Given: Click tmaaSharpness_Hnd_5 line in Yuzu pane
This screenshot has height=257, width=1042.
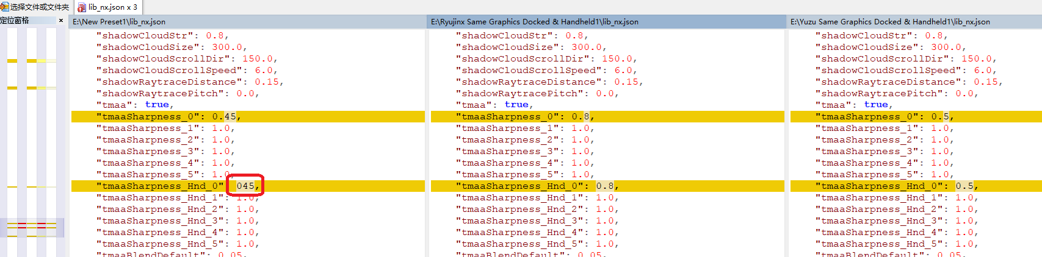Looking at the screenshot, I should tap(897, 244).
